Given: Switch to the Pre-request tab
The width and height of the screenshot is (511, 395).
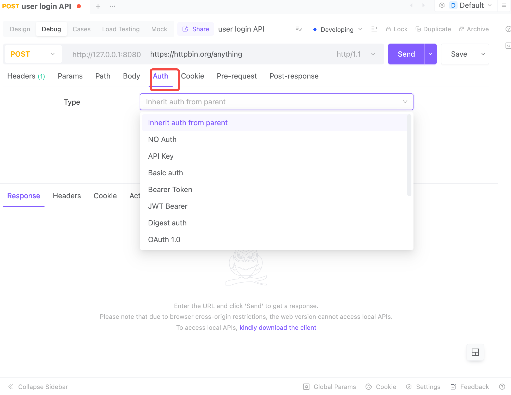Looking at the screenshot, I should [x=237, y=76].
